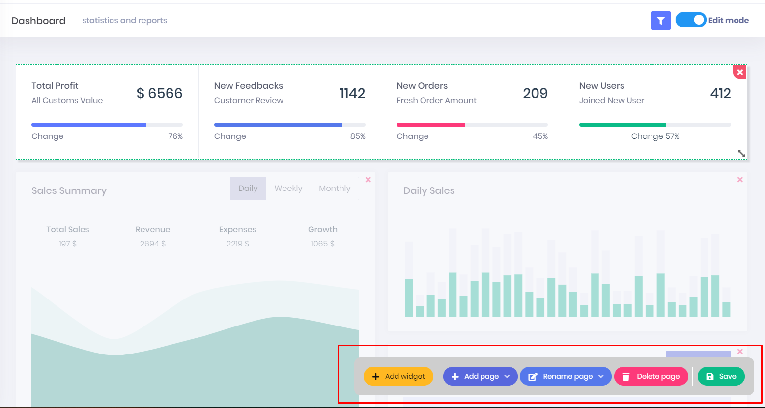This screenshot has width=765, height=408.
Task: Switch to Weekly sales view
Action: pyautogui.click(x=288, y=189)
